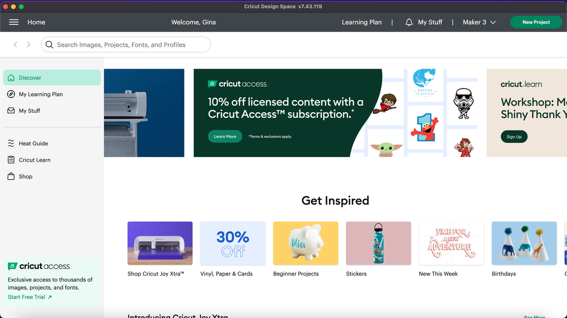Viewport: 567px width, 318px height.
Task: Go to Home in header
Action: (x=37, y=22)
